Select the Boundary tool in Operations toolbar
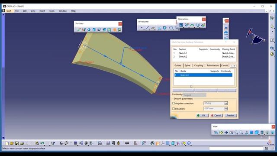 point(192,25)
